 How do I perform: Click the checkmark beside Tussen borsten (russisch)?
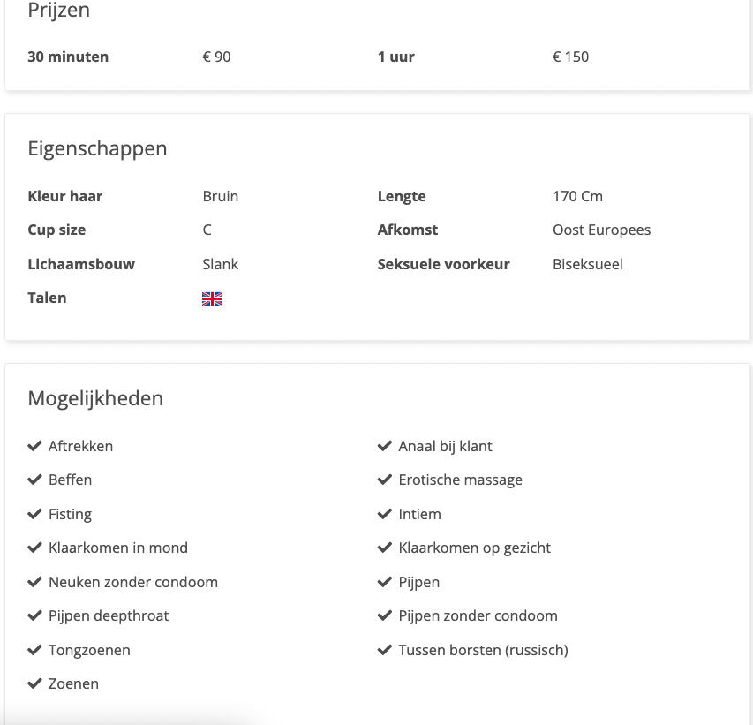click(x=385, y=650)
